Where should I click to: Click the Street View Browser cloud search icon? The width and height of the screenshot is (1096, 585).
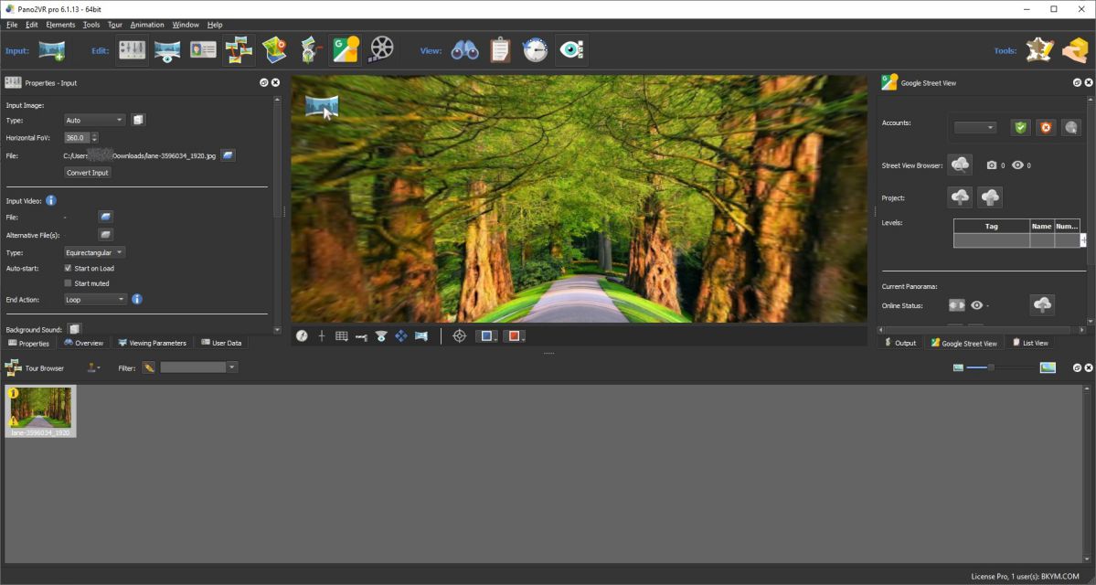coord(960,165)
